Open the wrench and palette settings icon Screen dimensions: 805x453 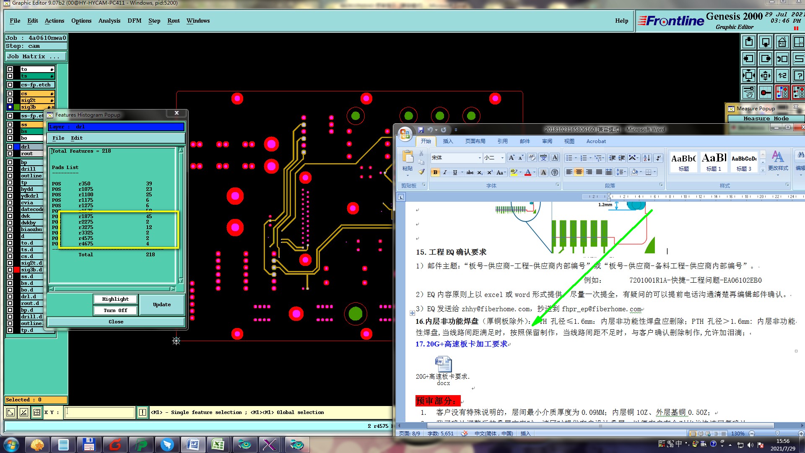pos(749,92)
